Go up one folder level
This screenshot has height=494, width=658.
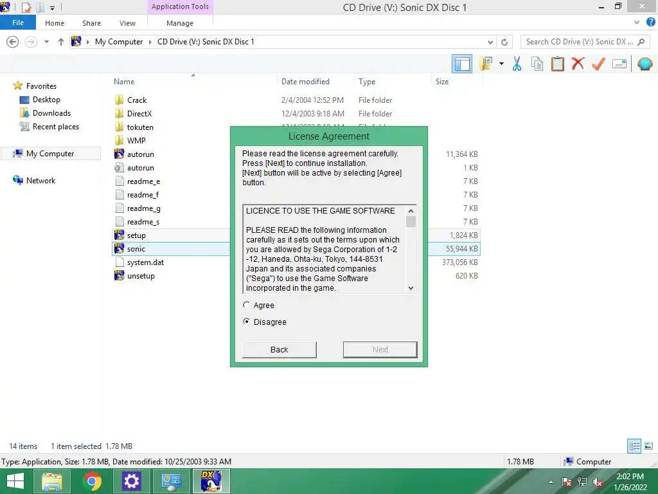pos(61,42)
